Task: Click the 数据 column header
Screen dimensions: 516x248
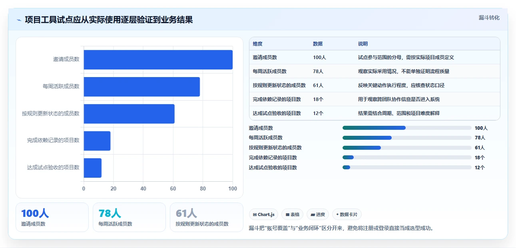Action: [318, 44]
